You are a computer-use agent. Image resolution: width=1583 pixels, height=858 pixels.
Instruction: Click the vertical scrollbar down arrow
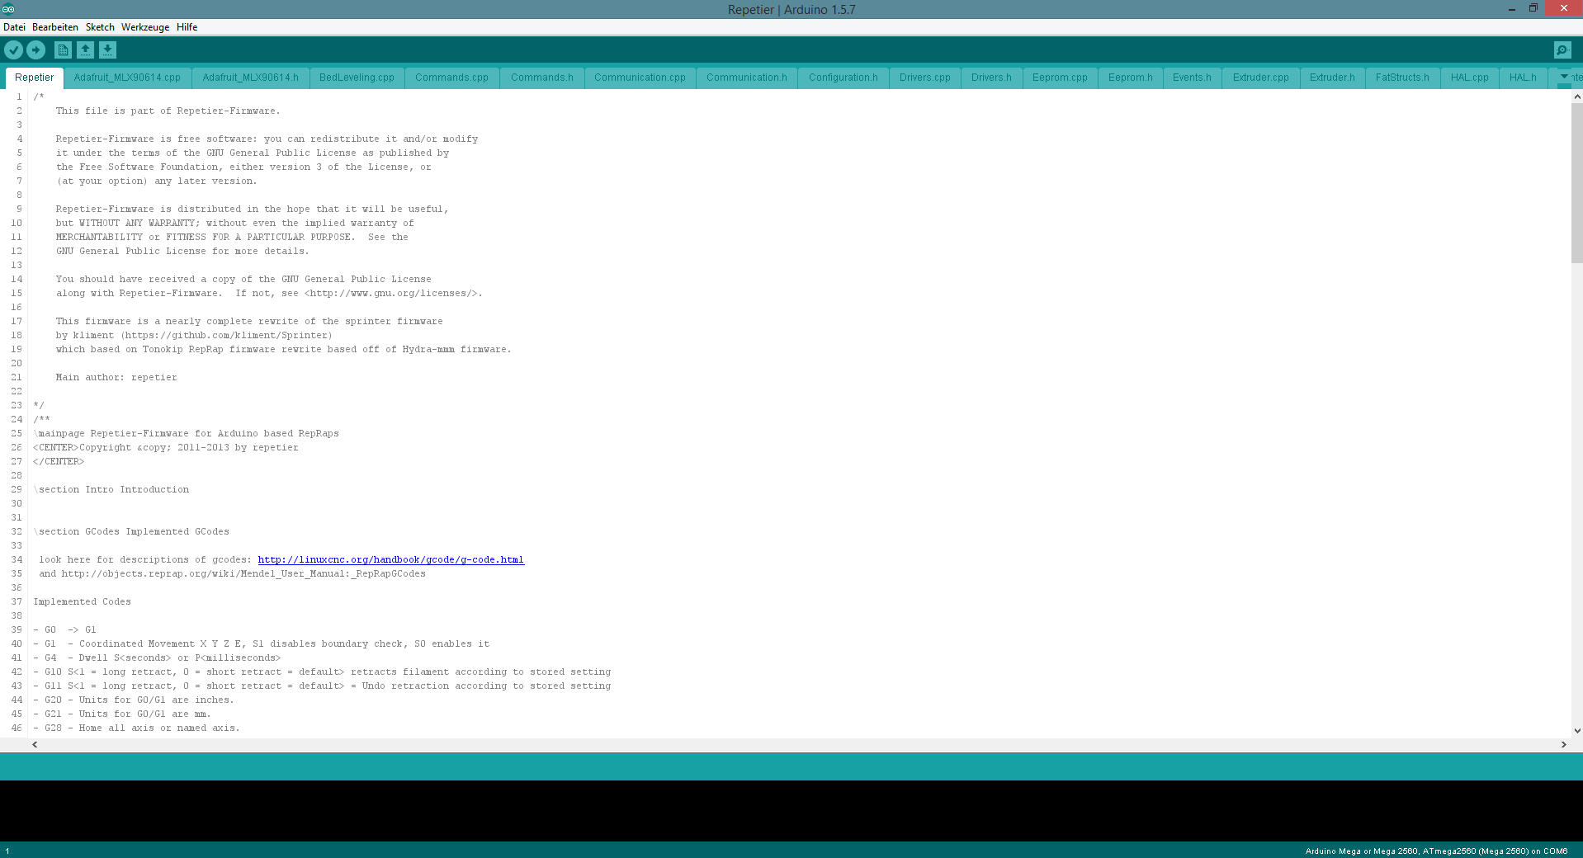point(1576,730)
